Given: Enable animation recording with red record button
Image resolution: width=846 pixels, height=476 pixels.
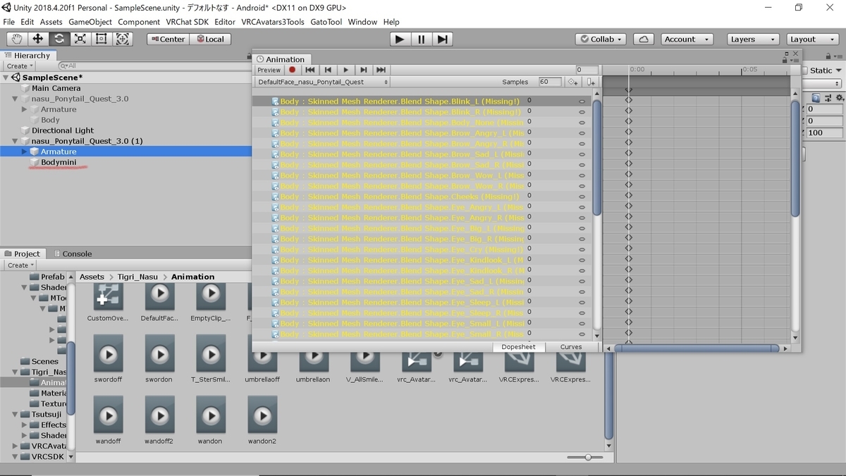Looking at the screenshot, I should pyautogui.click(x=292, y=70).
